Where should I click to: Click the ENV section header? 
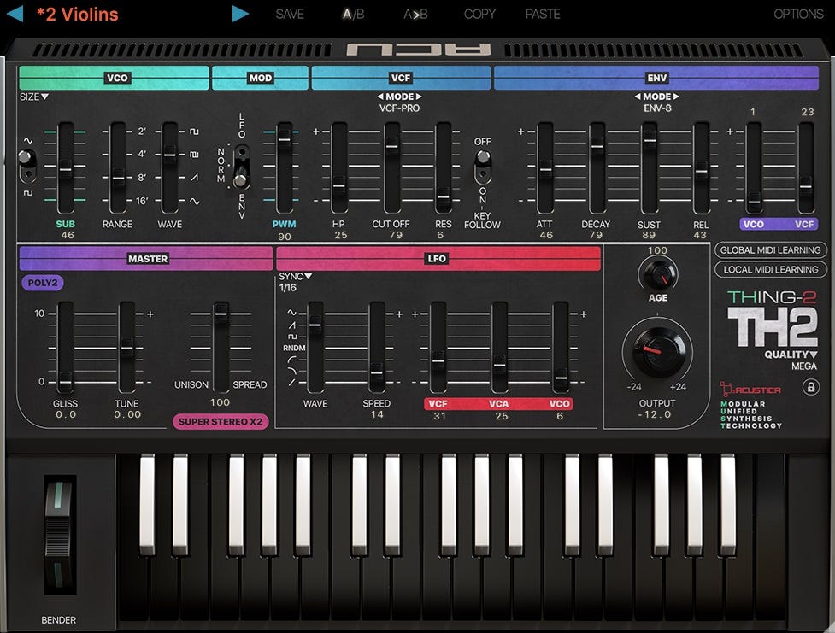tap(656, 78)
